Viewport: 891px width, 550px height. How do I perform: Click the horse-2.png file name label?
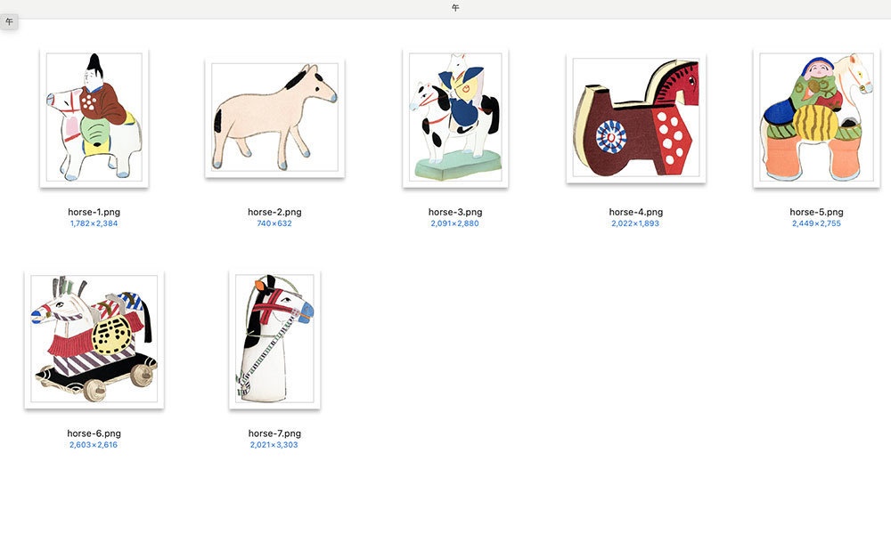coord(274,212)
